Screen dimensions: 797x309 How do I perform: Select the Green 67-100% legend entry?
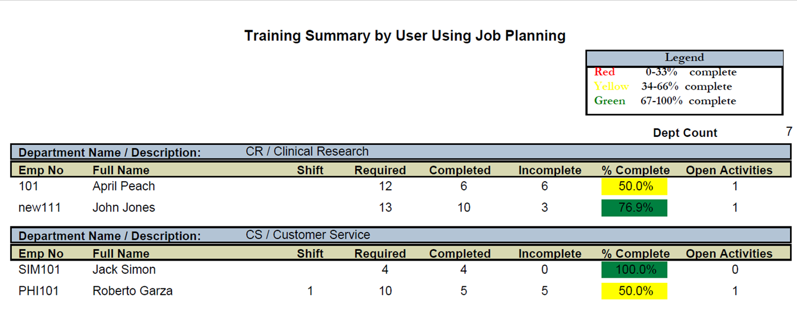tap(665, 101)
